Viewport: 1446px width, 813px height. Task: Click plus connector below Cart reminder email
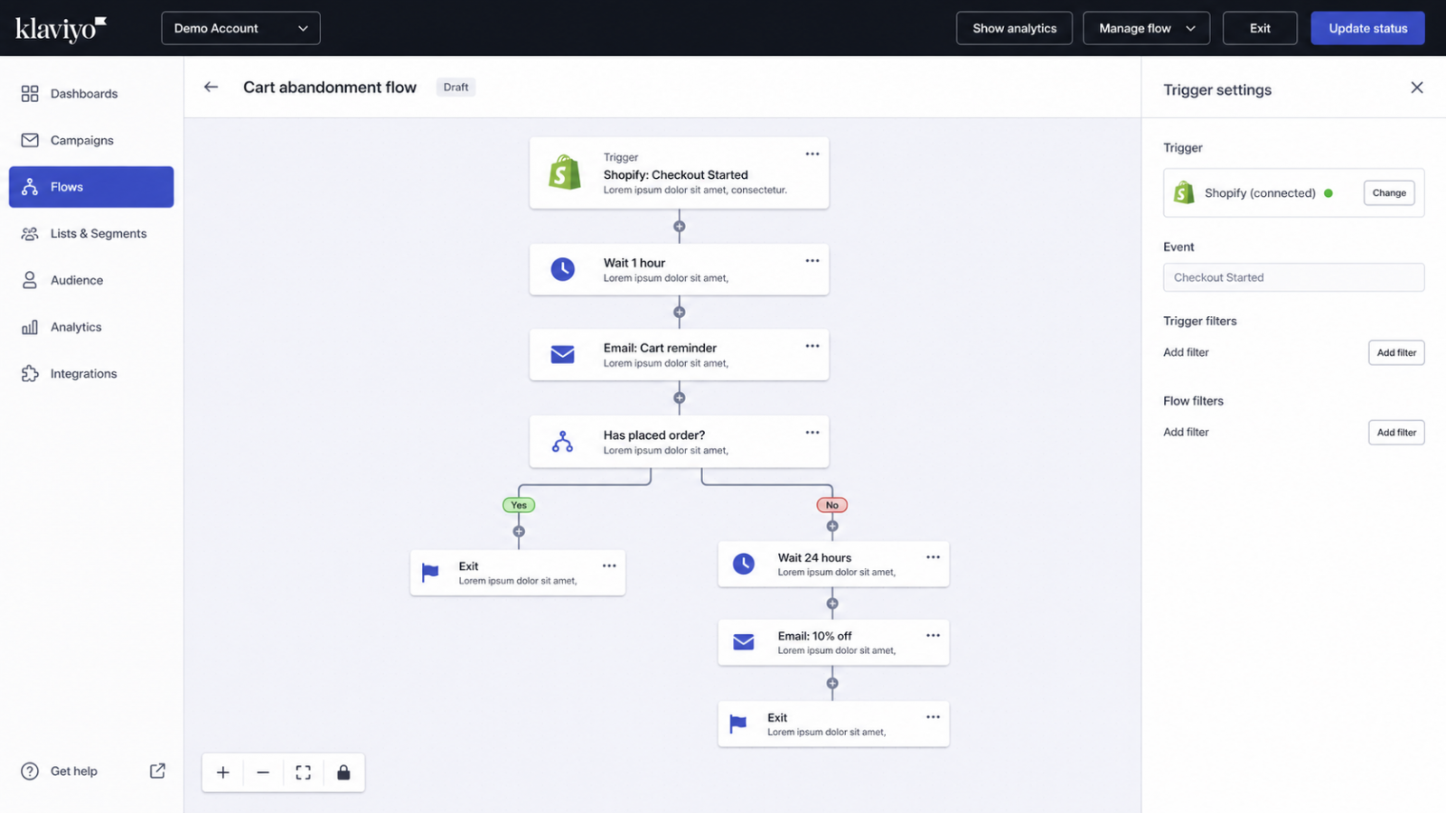(680, 397)
